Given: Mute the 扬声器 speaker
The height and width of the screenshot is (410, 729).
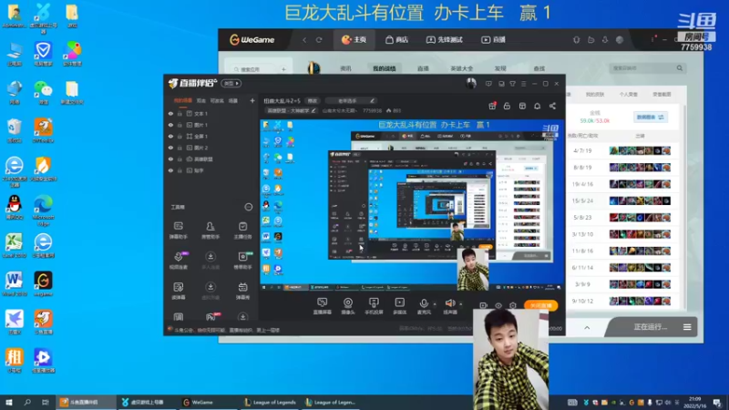Looking at the screenshot, I should [x=450, y=306].
